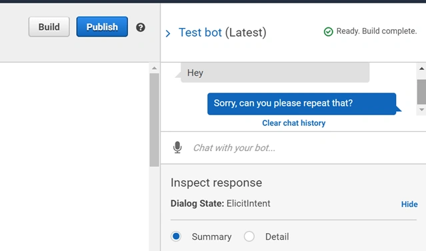Click the left panel scrollbar thumb
The image size is (426, 251).
pos(154,120)
